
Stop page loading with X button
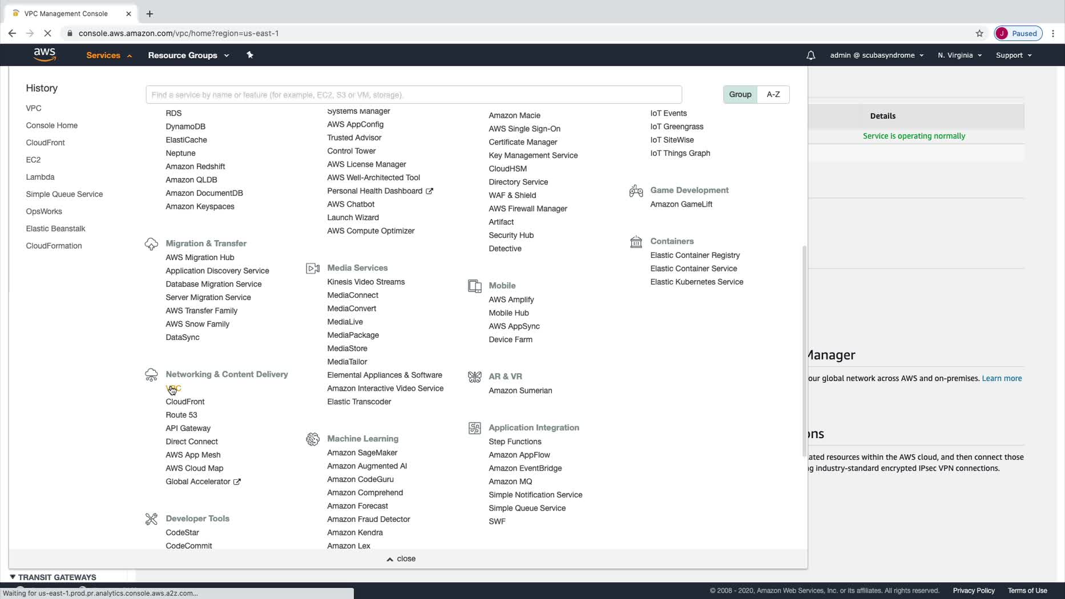pyautogui.click(x=47, y=33)
